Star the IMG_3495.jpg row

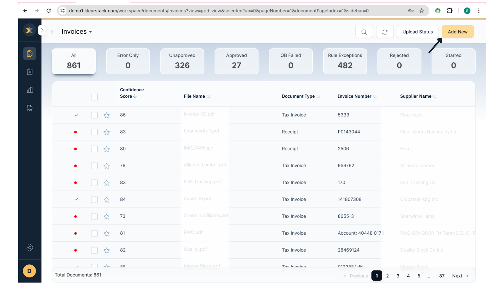coord(106,149)
